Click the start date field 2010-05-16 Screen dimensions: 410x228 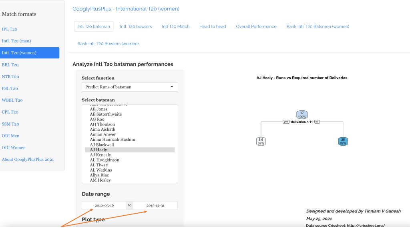pyautogui.click(x=104, y=206)
